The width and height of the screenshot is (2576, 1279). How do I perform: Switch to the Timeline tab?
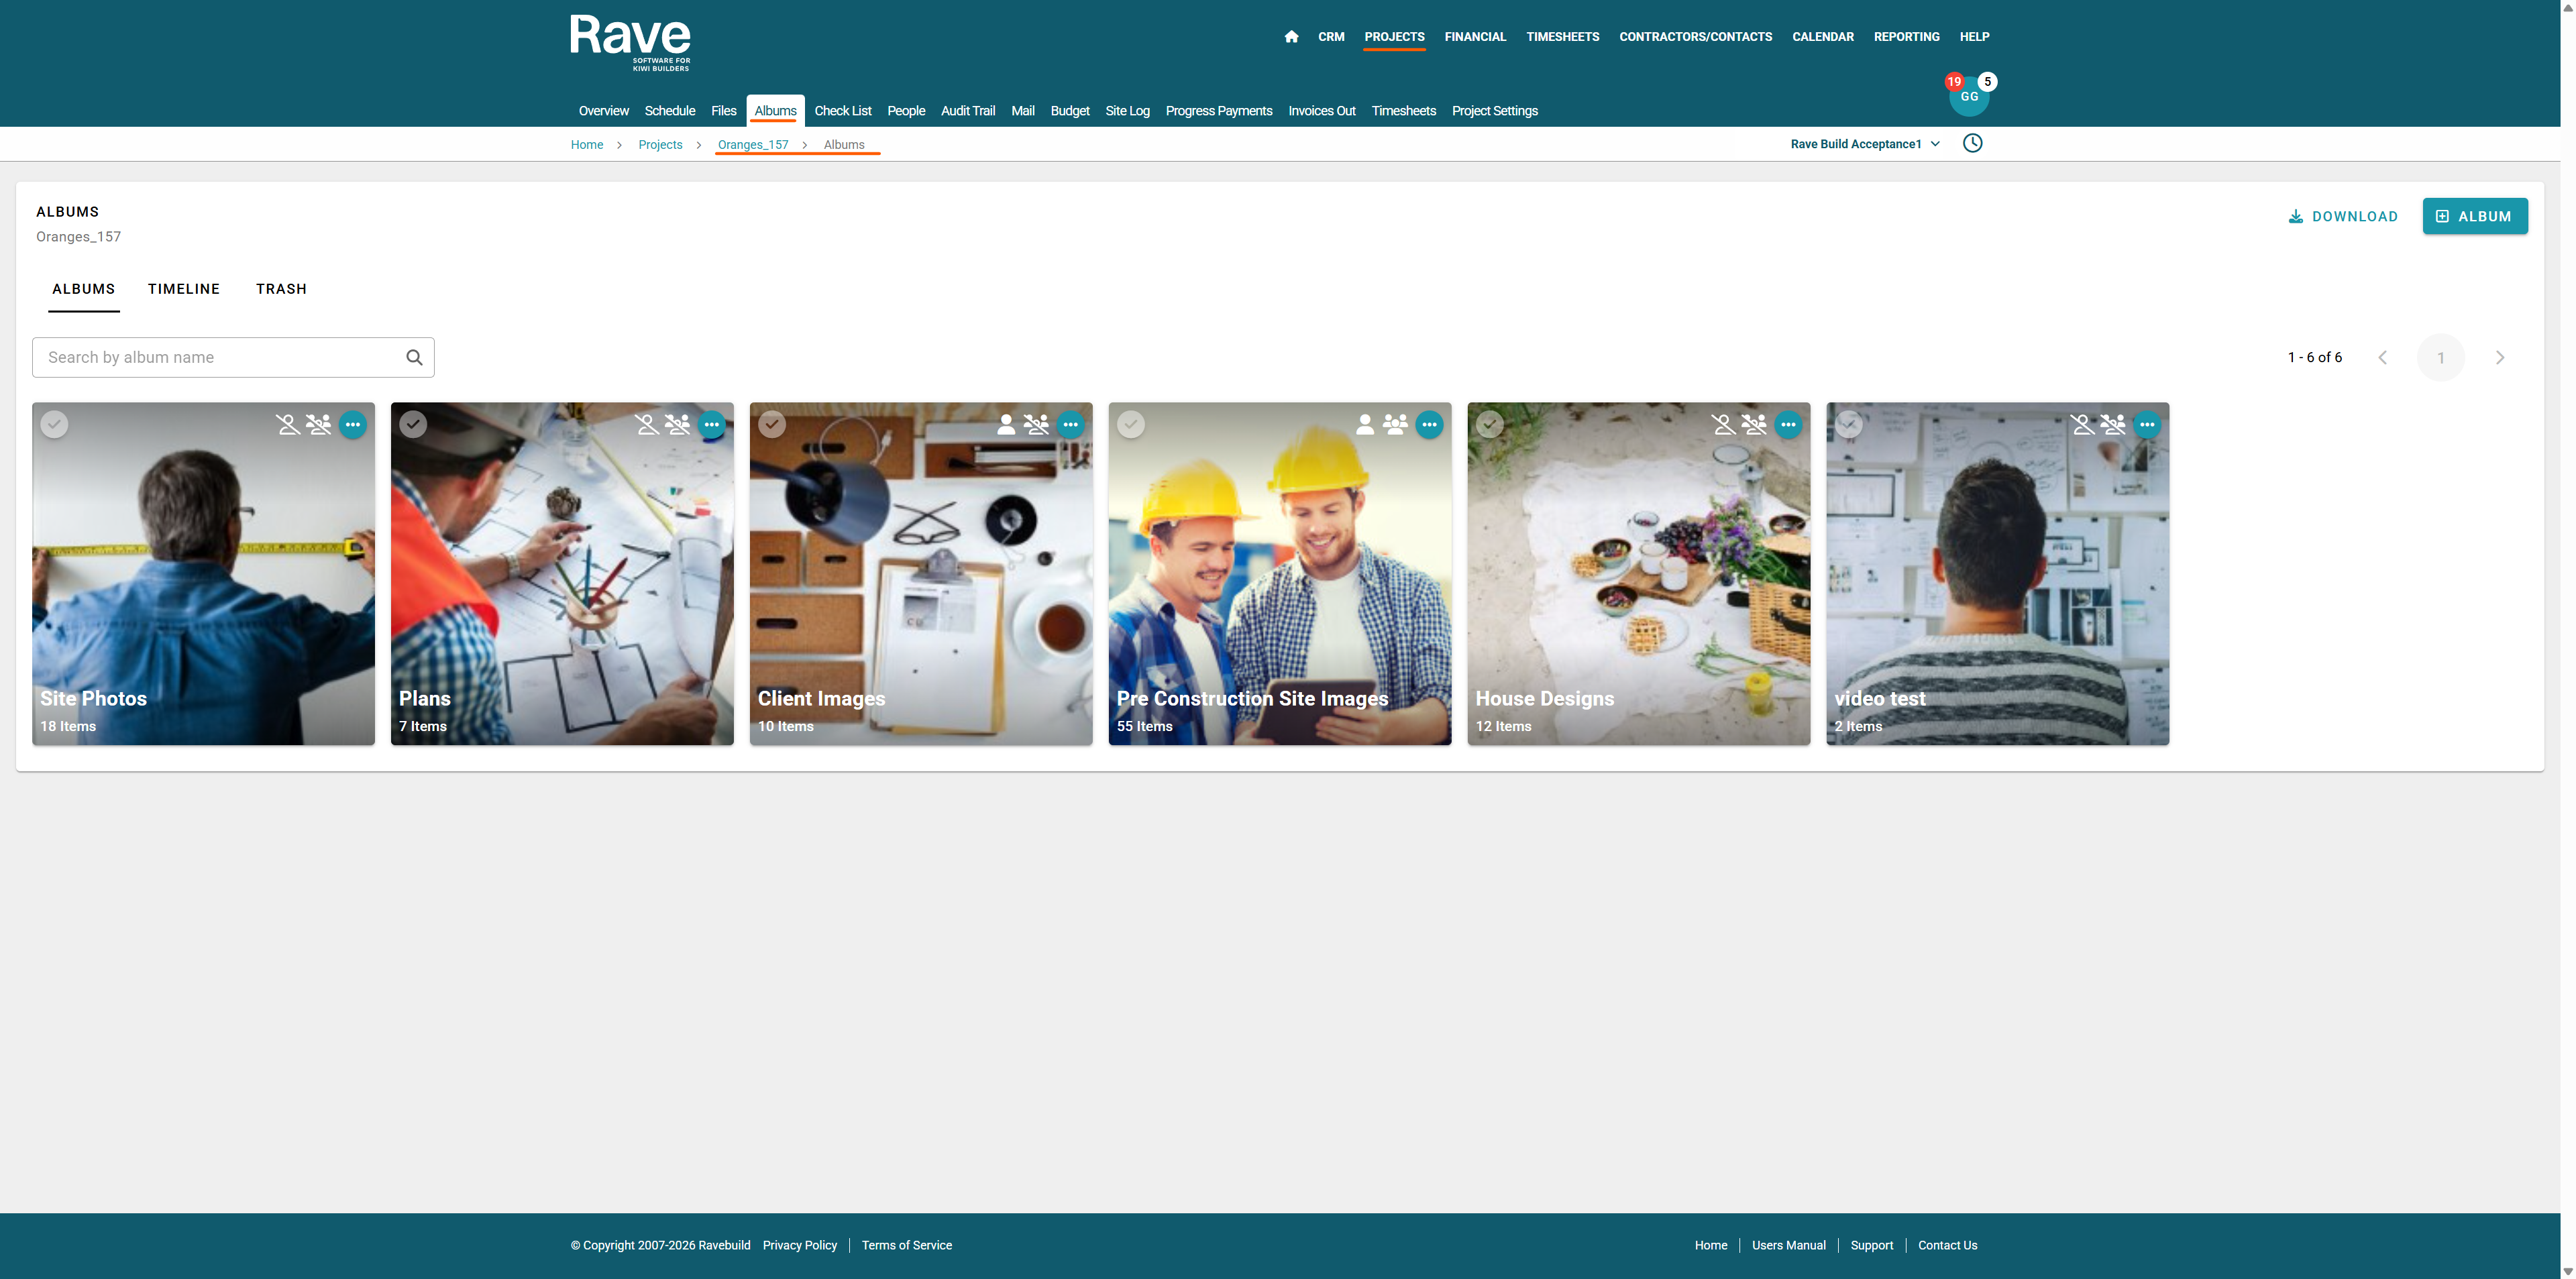tap(184, 289)
